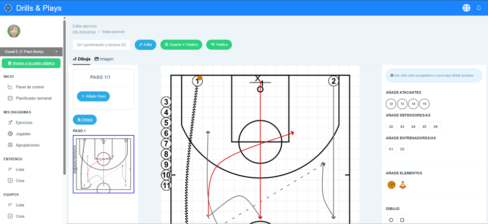Click Guarda Y Finaliza button
This screenshot has height=224, width=488.
coord(181,45)
